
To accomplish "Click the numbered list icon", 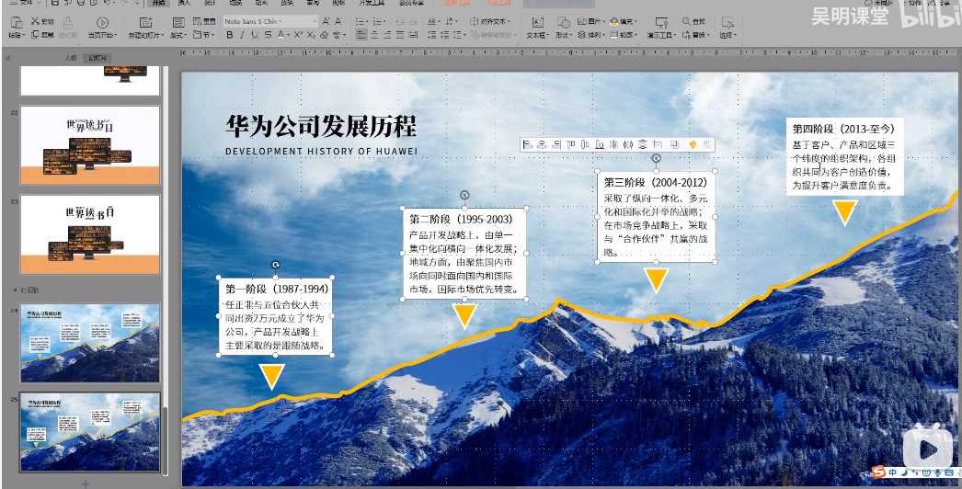I will tap(379, 21).
